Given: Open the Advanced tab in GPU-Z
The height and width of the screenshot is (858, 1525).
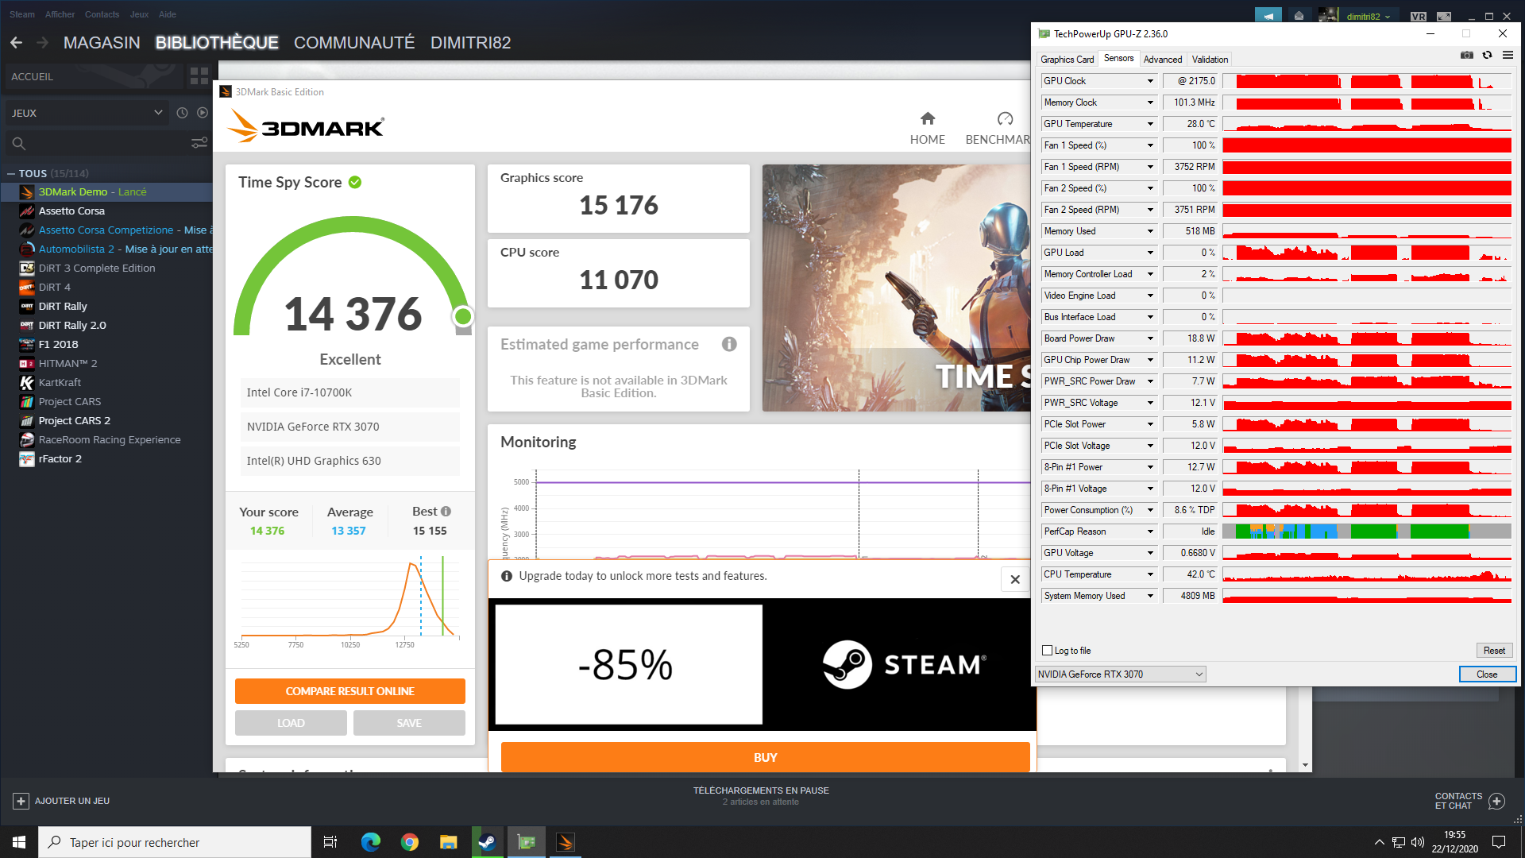Looking at the screenshot, I should 1162,60.
